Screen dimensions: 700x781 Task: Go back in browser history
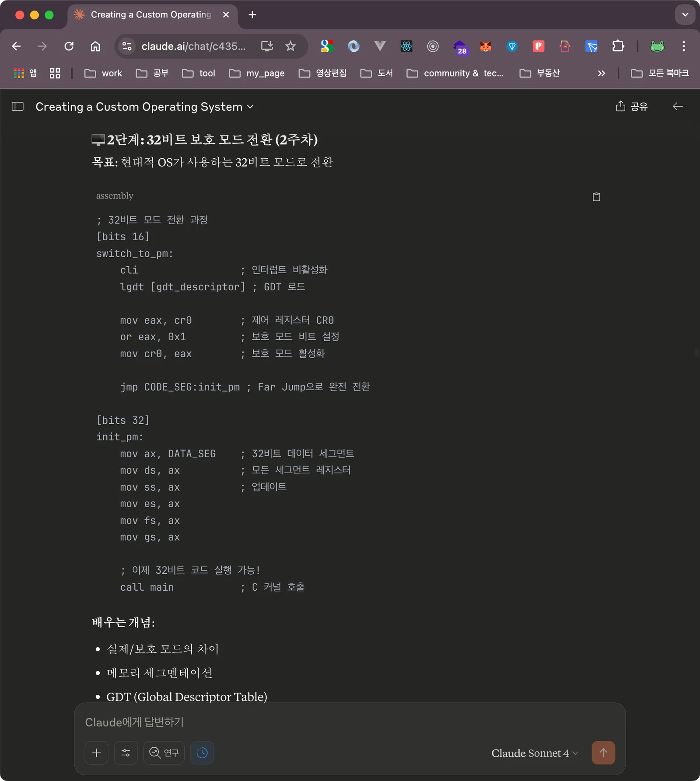16,46
